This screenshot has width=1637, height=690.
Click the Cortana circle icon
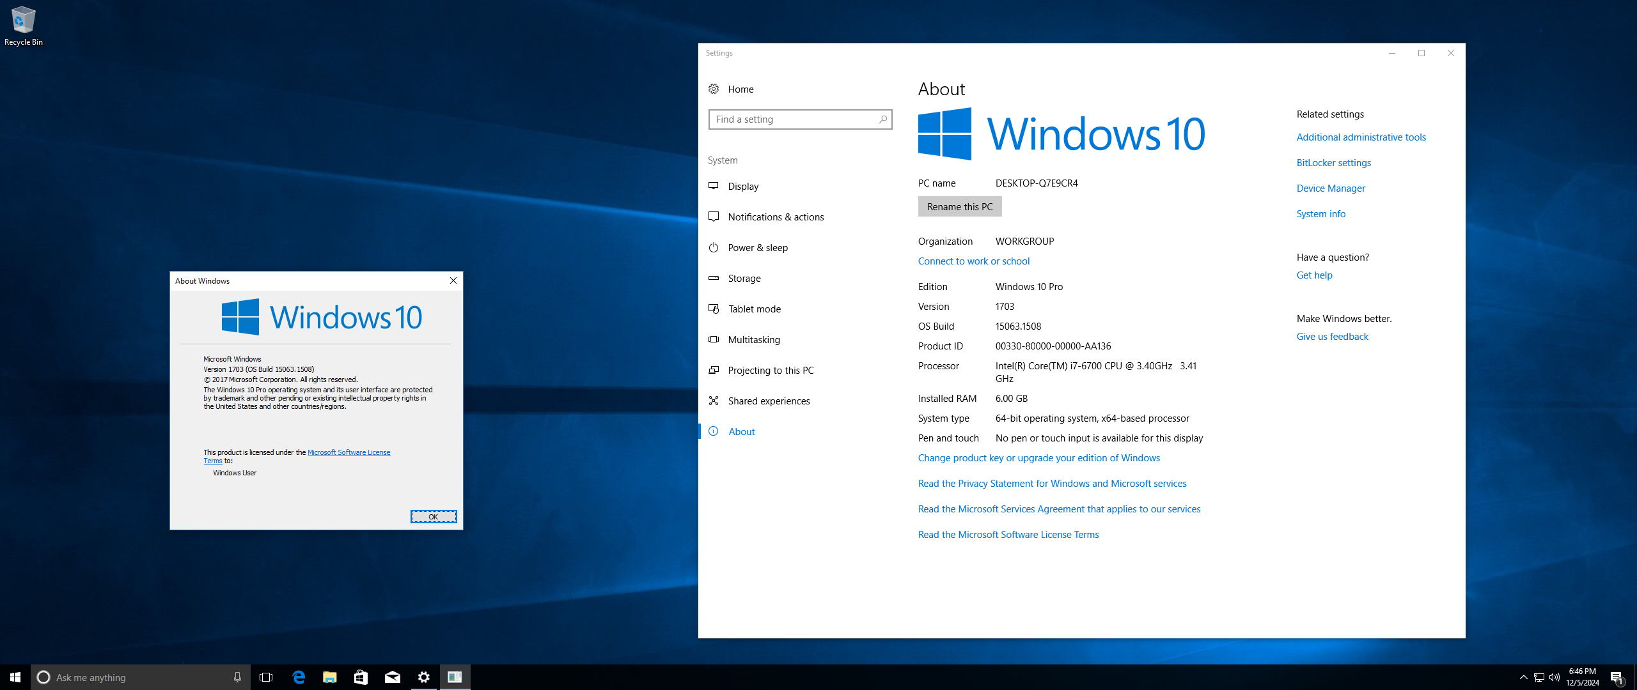point(43,677)
